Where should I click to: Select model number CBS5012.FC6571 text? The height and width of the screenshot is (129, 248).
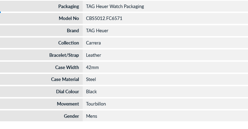pyautogui.click(x=104, y=18)
